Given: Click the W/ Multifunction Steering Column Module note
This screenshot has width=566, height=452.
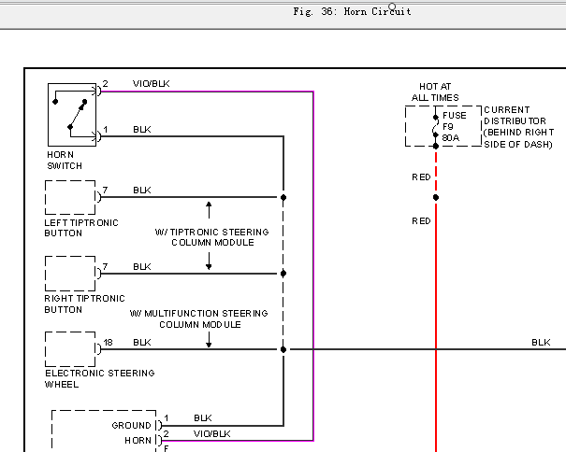Looking at the screenshot, I should tap(199, 318).
